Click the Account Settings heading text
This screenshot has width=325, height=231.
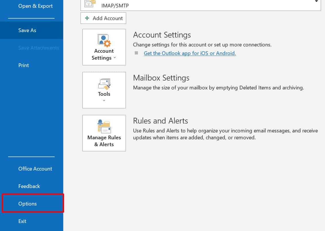pyautogui.click(x=162, y=35)
